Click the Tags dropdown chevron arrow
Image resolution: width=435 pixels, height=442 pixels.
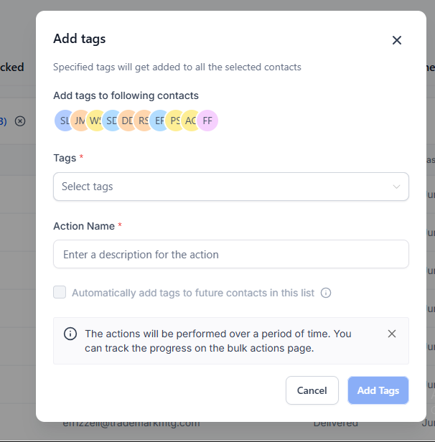[396, 187]
